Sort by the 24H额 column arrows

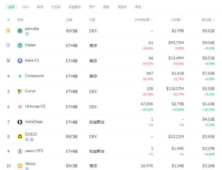pos(182,20)
